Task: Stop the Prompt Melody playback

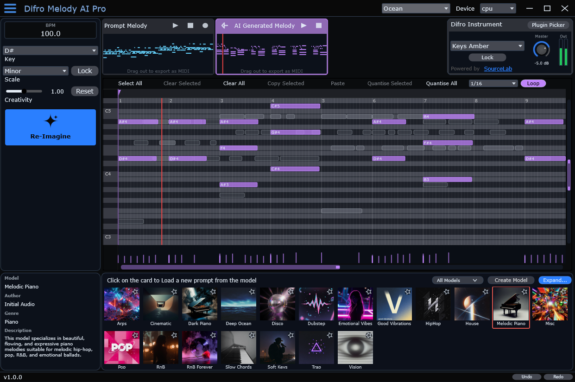Action: [190, 25]
